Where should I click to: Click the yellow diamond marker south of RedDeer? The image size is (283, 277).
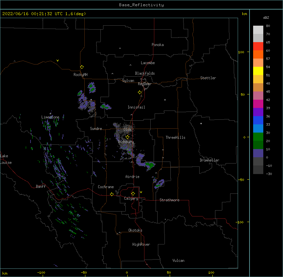(140, 92)
